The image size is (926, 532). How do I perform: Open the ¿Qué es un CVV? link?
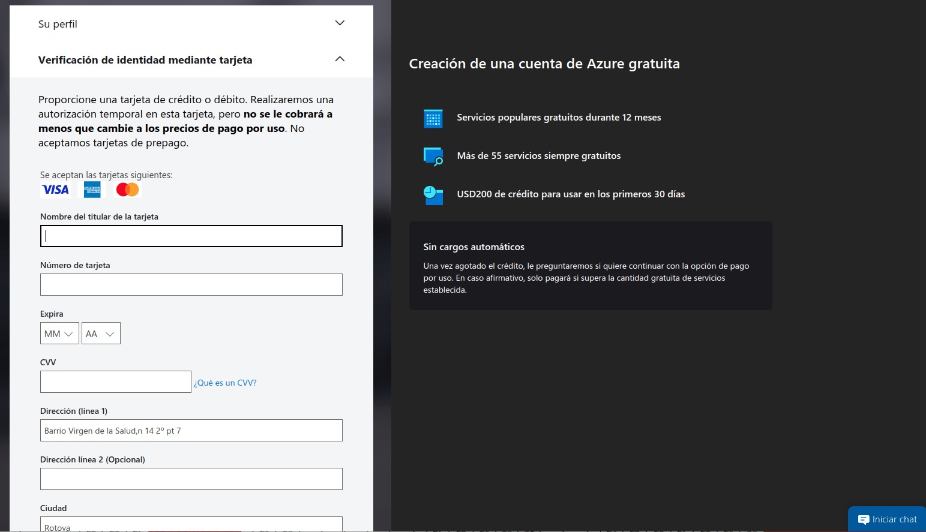click(225, 383)
